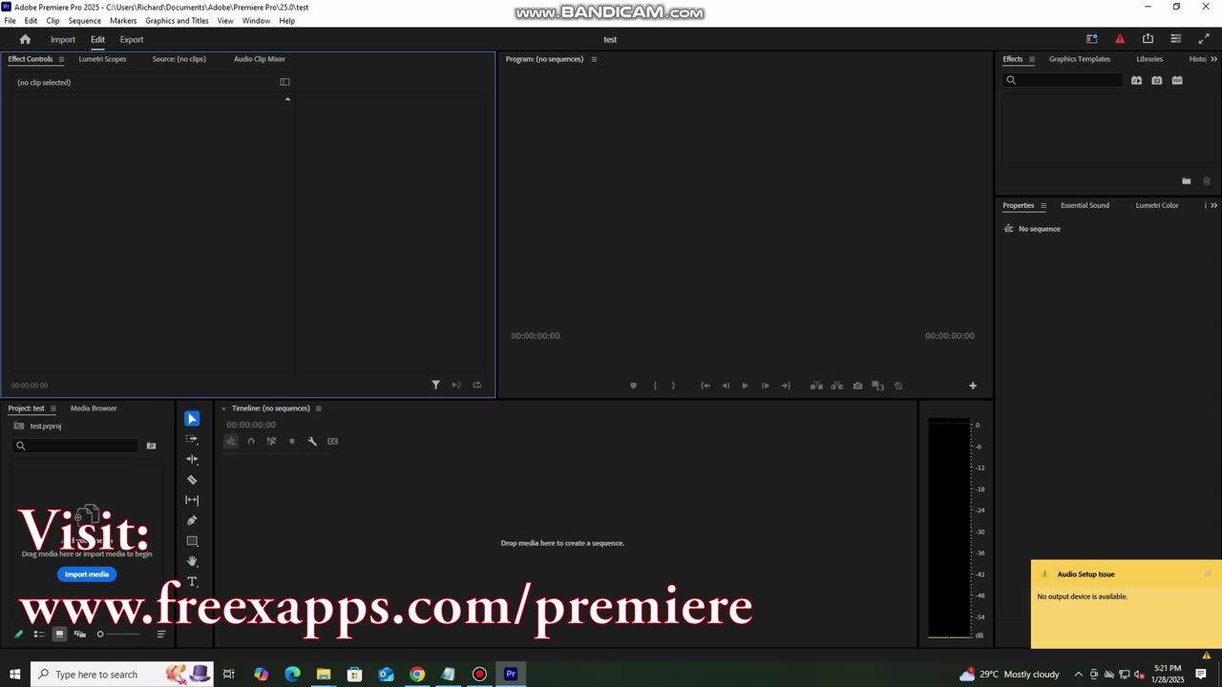Toggle YUV Effects filter badge

tap(1177, 80)
